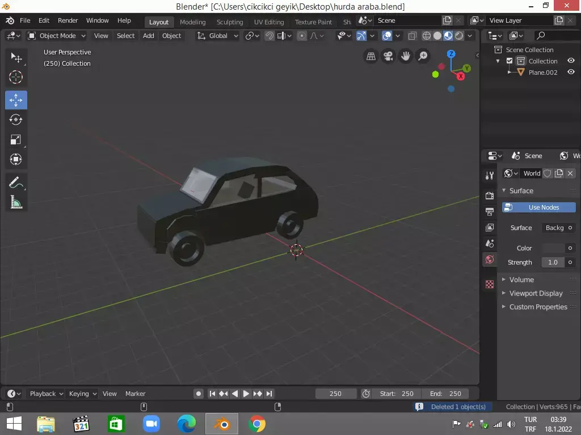Open Google Chrome from the taskbar
The image size is (581, 435).
click(256, 424)
